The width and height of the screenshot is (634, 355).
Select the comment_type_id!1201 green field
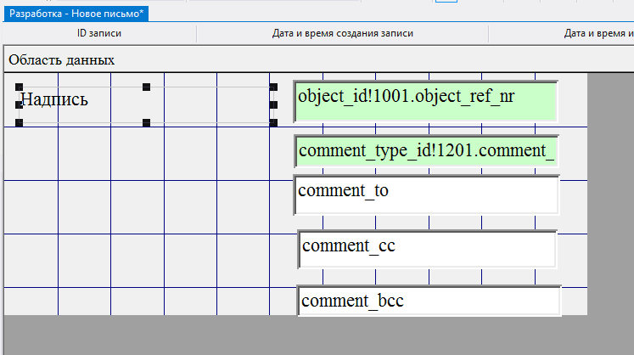point(426,151)
